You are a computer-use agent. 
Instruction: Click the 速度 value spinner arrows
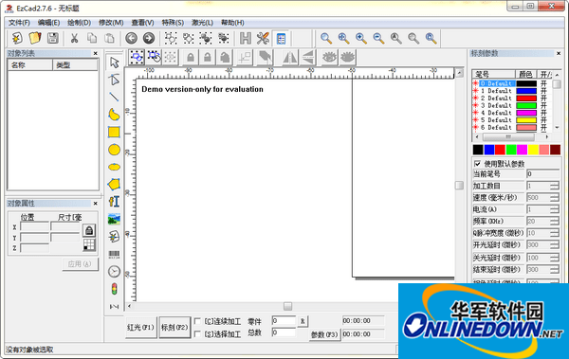(555, 198)
